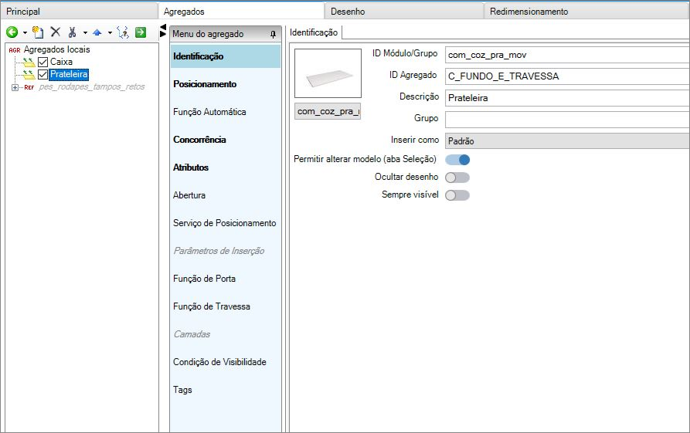Uncheck the Caixa checkbox
Image resolution: width=690 pixels, height=433 pixels.
(42, 62)
